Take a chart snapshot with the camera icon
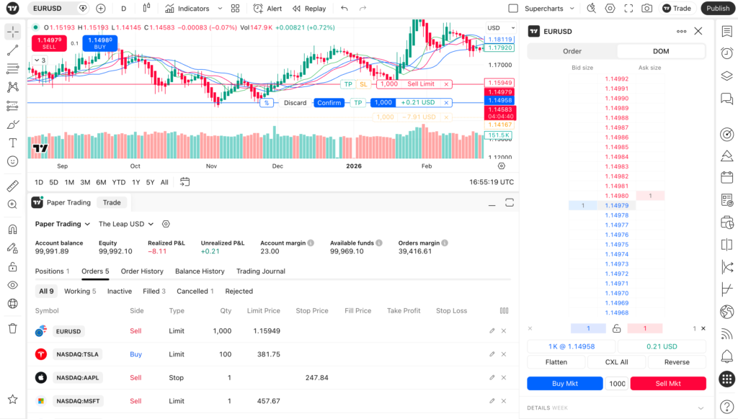 646,8
